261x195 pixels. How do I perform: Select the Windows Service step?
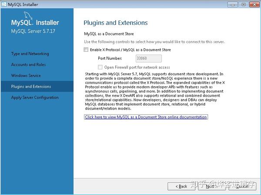tap(26, 75)
